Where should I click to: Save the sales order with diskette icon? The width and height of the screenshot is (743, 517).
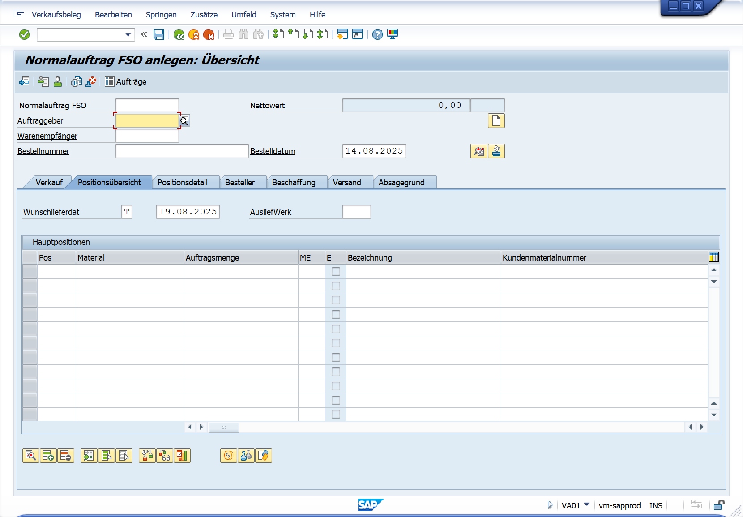pyautogui.click(x=159, y=34)
